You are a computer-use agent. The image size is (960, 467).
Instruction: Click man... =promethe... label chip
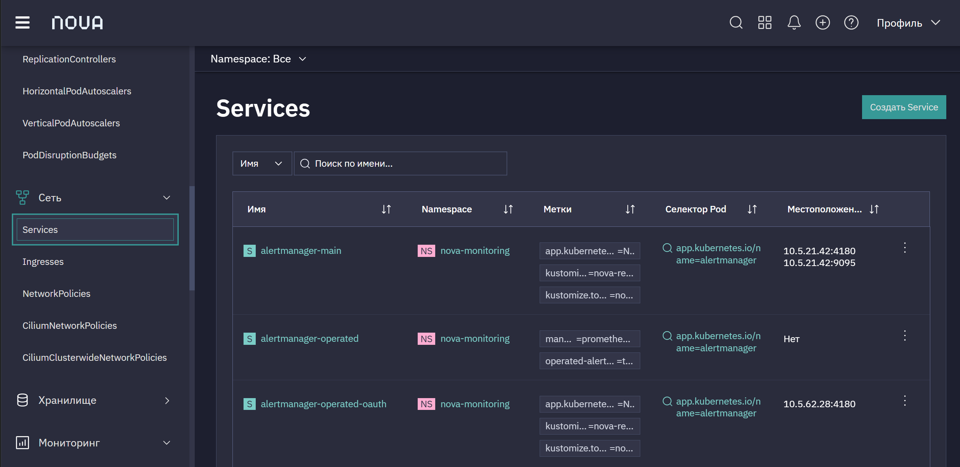coord(590,339)
